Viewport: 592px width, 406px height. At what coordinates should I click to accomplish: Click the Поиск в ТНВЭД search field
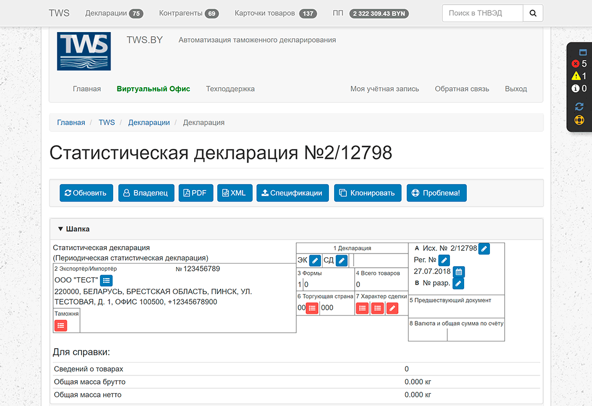(x=483, y=13)
